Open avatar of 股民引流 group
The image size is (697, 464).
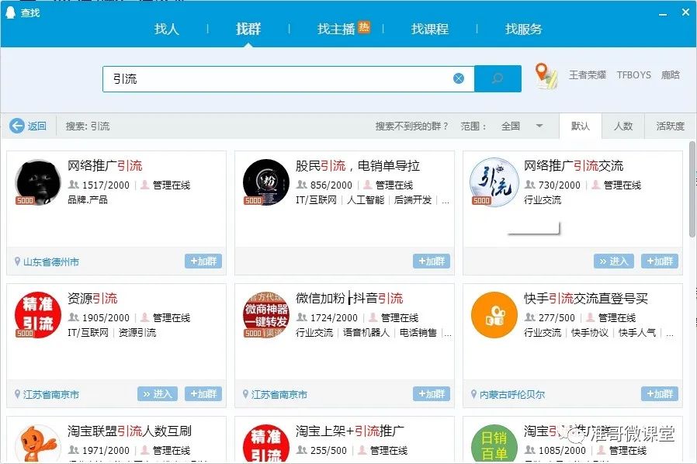265,182
